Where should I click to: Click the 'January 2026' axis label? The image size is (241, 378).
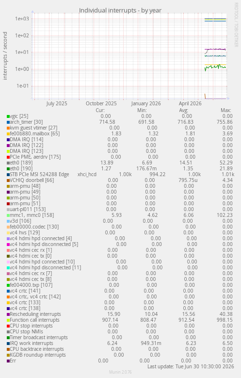(146, 103)
